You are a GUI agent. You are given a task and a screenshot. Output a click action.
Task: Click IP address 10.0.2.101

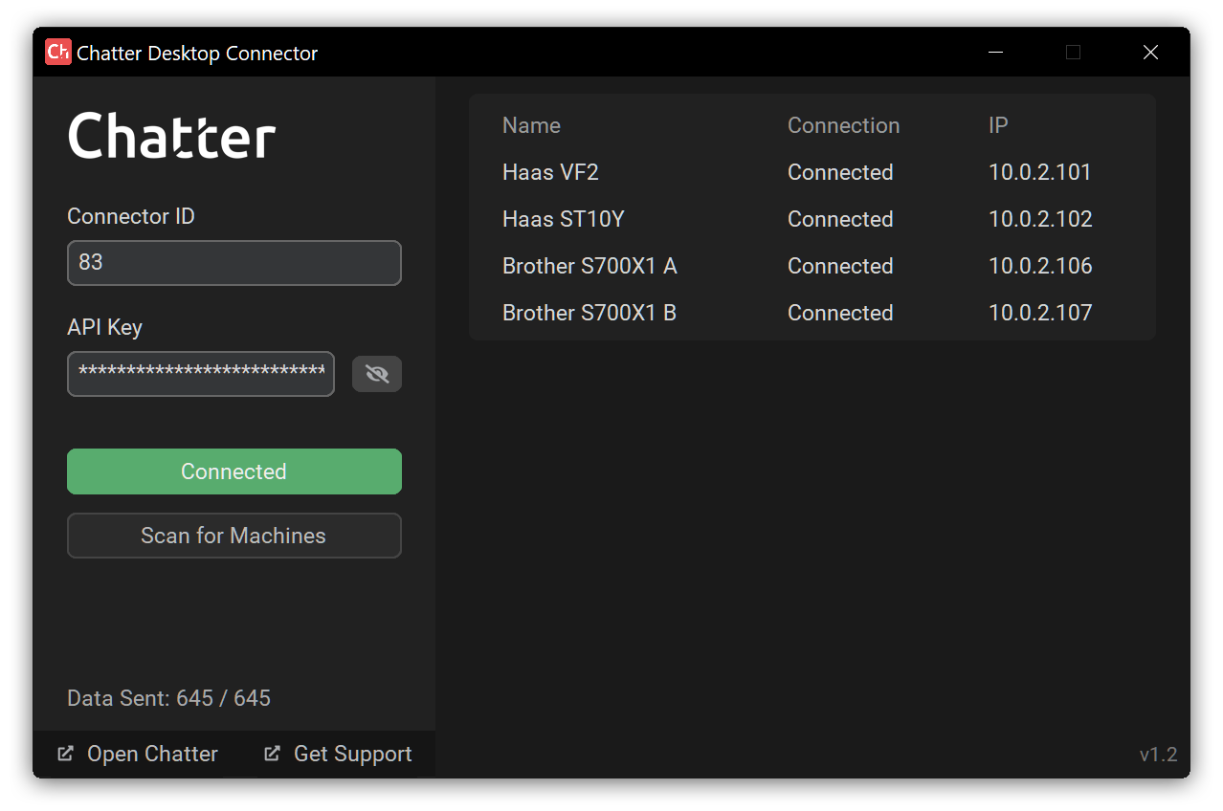pyautogui.click(x=1040, y=172)
